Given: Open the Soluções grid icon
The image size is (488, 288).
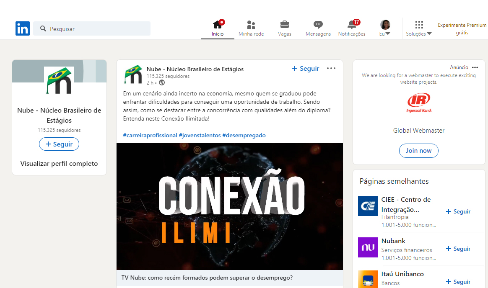Looking at the screenshot, I should pos(419,25).
